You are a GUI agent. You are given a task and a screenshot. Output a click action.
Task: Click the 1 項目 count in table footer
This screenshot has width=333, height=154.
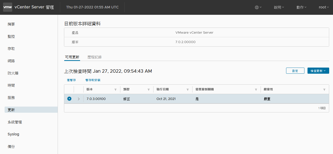click(x=322, y=108)
